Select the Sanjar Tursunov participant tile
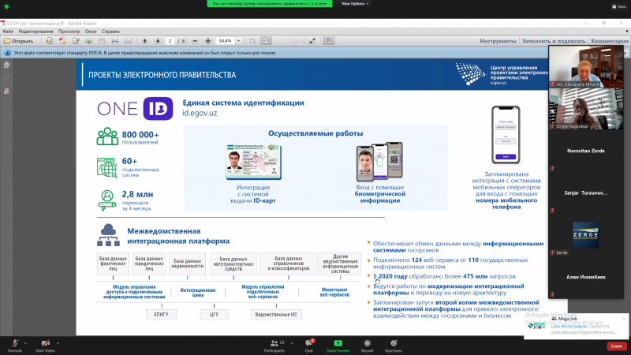 tap(586, 193)
